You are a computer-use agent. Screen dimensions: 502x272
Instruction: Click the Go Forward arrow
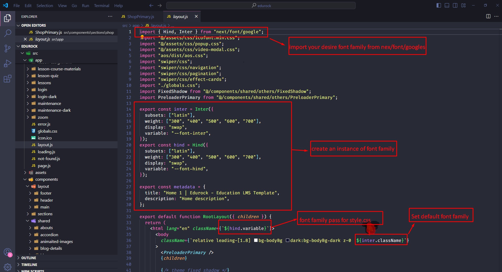[x=160, y=5]
